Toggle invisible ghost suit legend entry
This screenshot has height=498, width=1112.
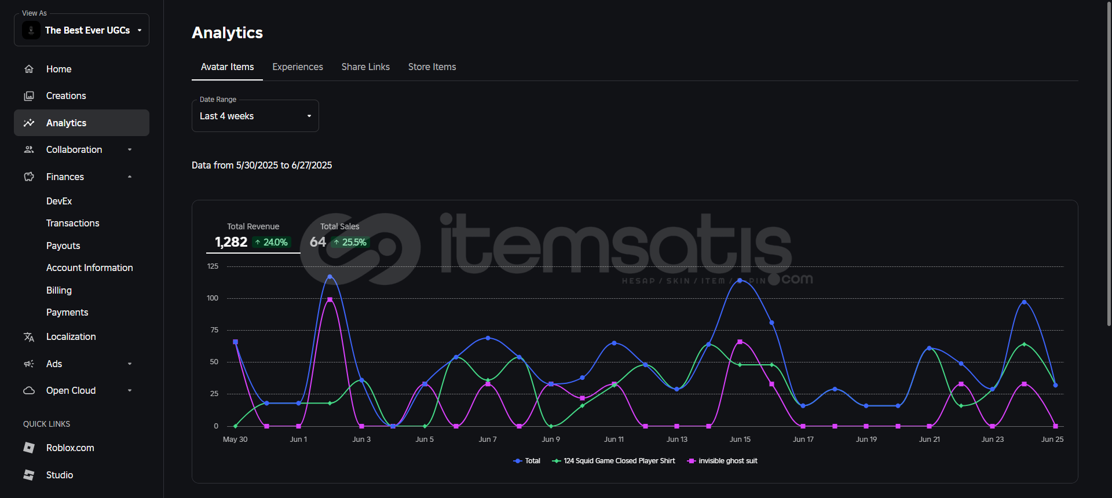click(x=722, y=461)
